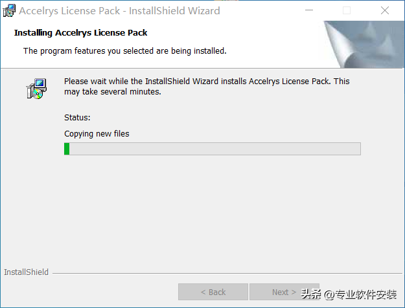Viewport: 405px width, 308px height.
Task: Click the disabled maximize window icon
Action: click(x=347, y=10)
